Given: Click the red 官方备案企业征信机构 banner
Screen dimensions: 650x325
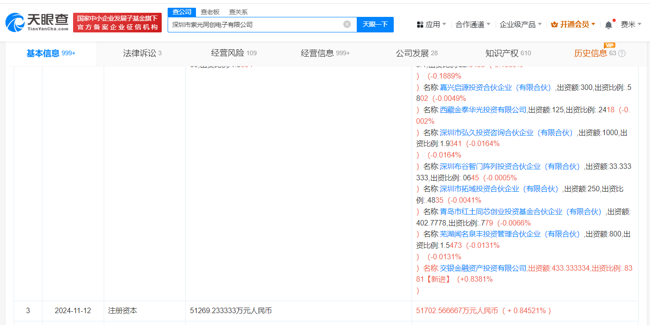Looking at the screenshot, I should [117, 23].
